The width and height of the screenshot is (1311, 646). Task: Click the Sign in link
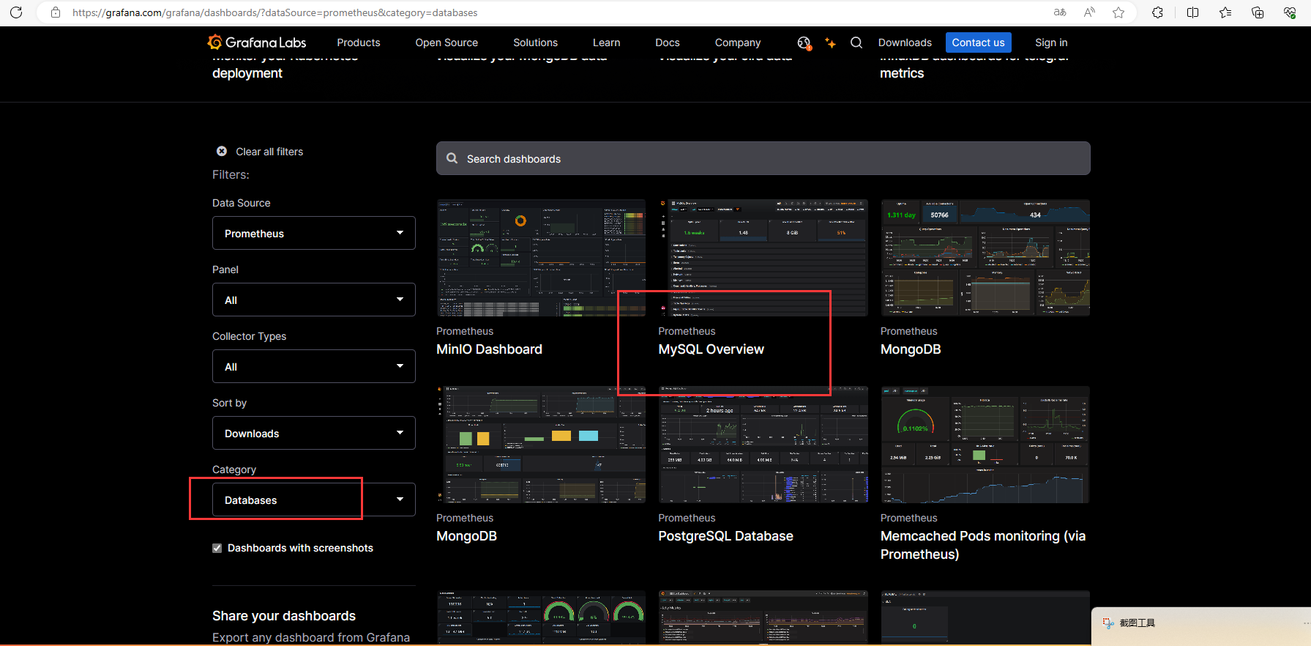(x=1051, y=42)
